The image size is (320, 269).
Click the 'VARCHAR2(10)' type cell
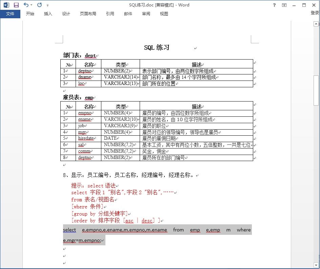tap(120, 119)
